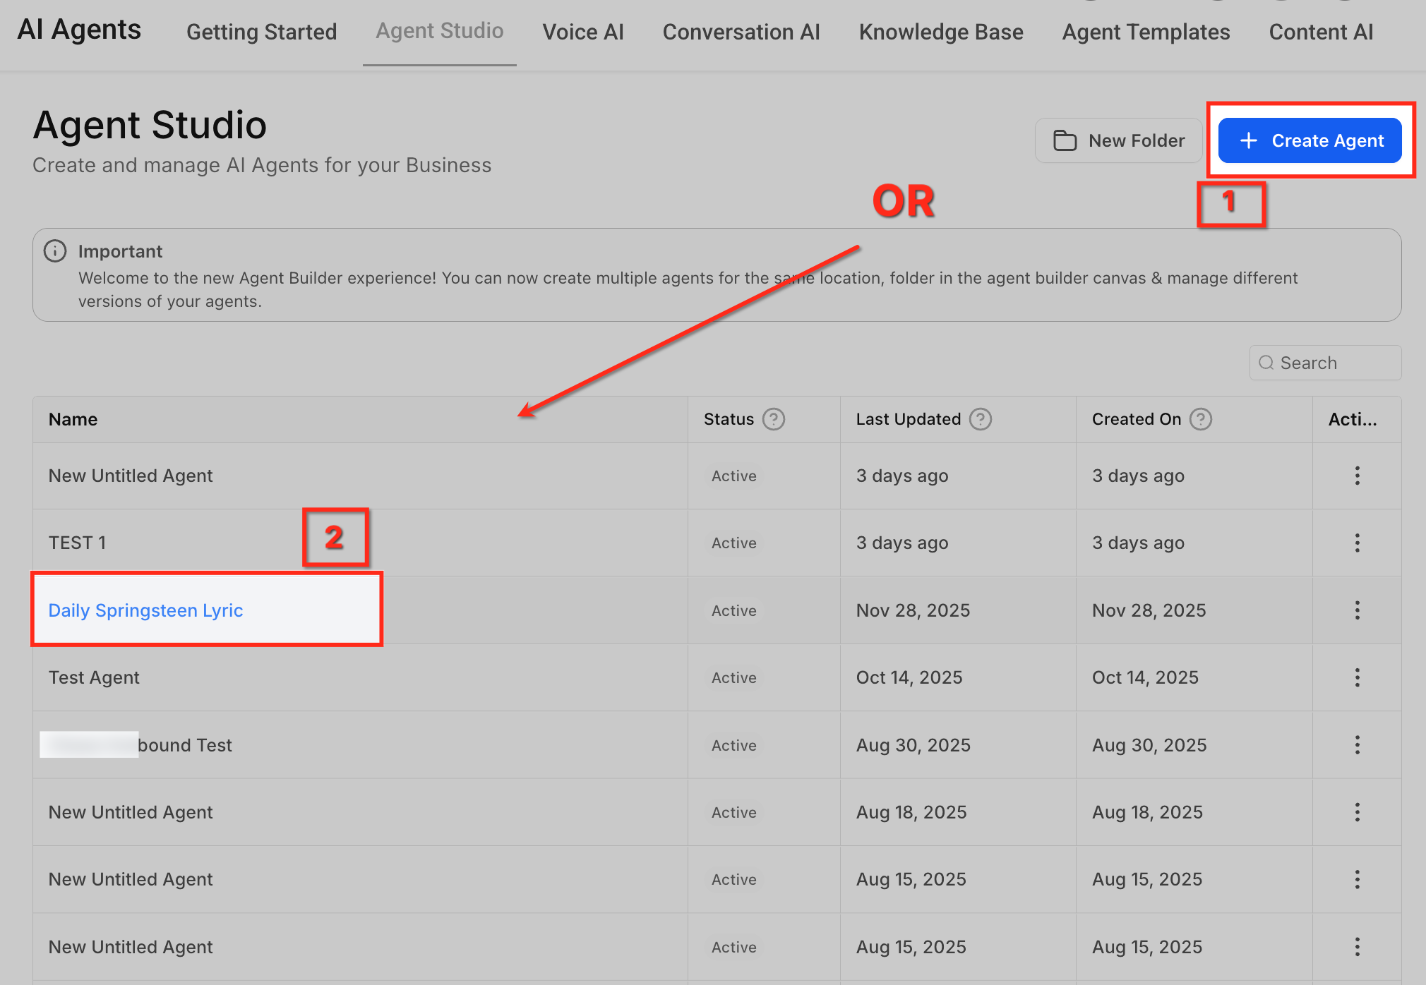This screenshot has width=1426, height=985.
Task: Open Conversation AI tab
Action: tap(741, 32)
